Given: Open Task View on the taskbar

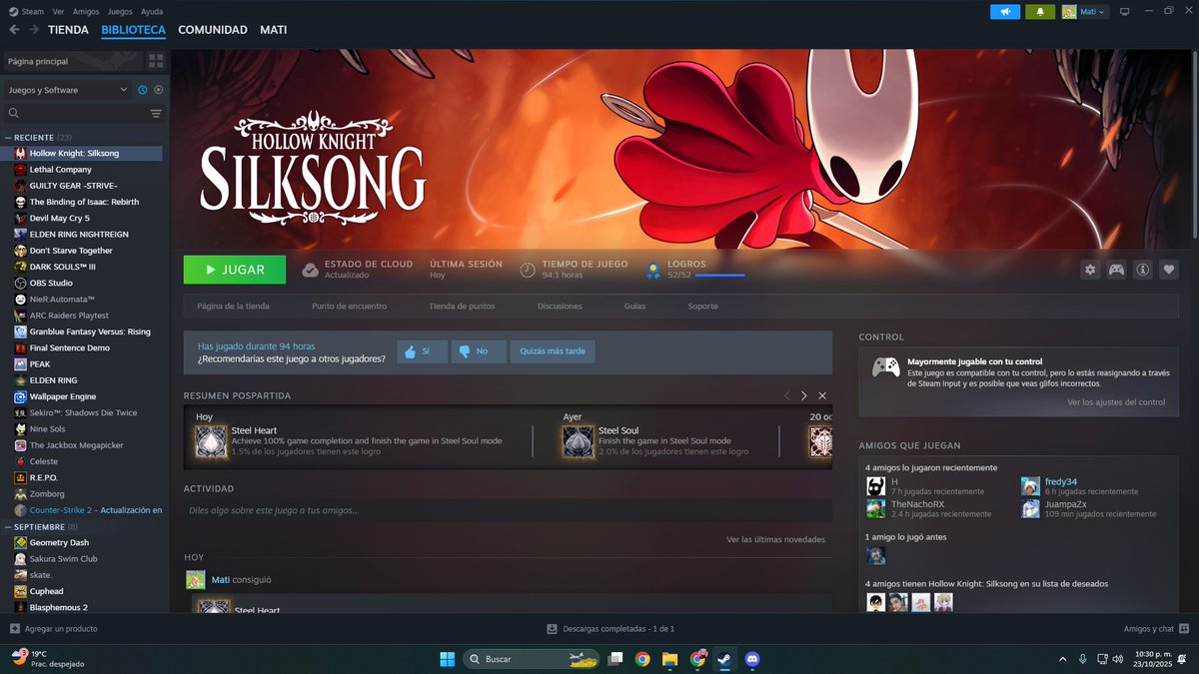Looking at the screenshot, I should click(615, 659).
